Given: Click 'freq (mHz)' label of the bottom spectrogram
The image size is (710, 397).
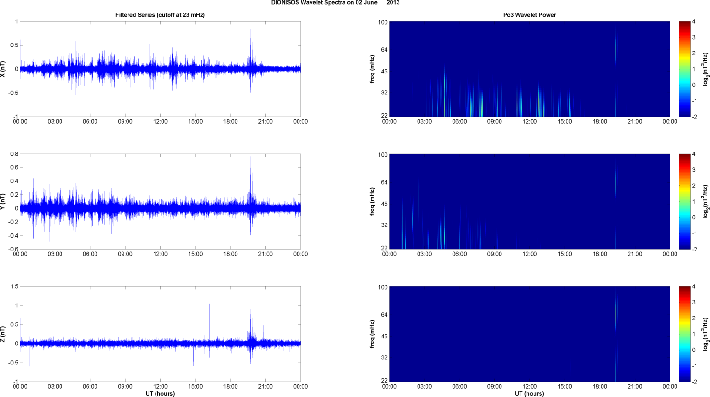Looking at the screenshot, I should coord(372,334).
